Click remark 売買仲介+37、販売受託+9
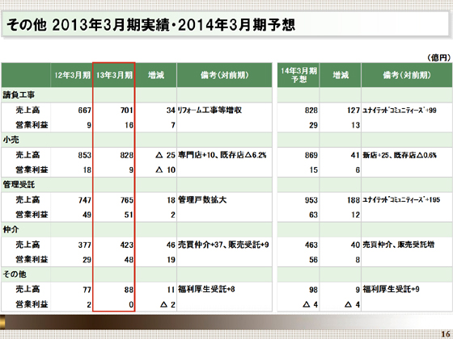This screenshot has height=339, width=453. (223, 245)
